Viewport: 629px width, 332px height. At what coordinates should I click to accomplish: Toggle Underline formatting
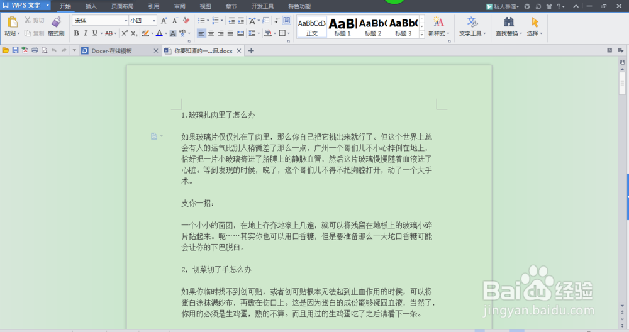[95, 33]
